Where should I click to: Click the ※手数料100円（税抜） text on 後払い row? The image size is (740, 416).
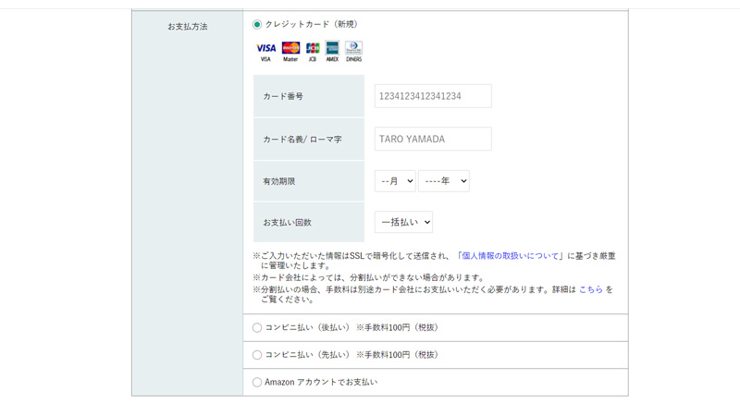399,327
